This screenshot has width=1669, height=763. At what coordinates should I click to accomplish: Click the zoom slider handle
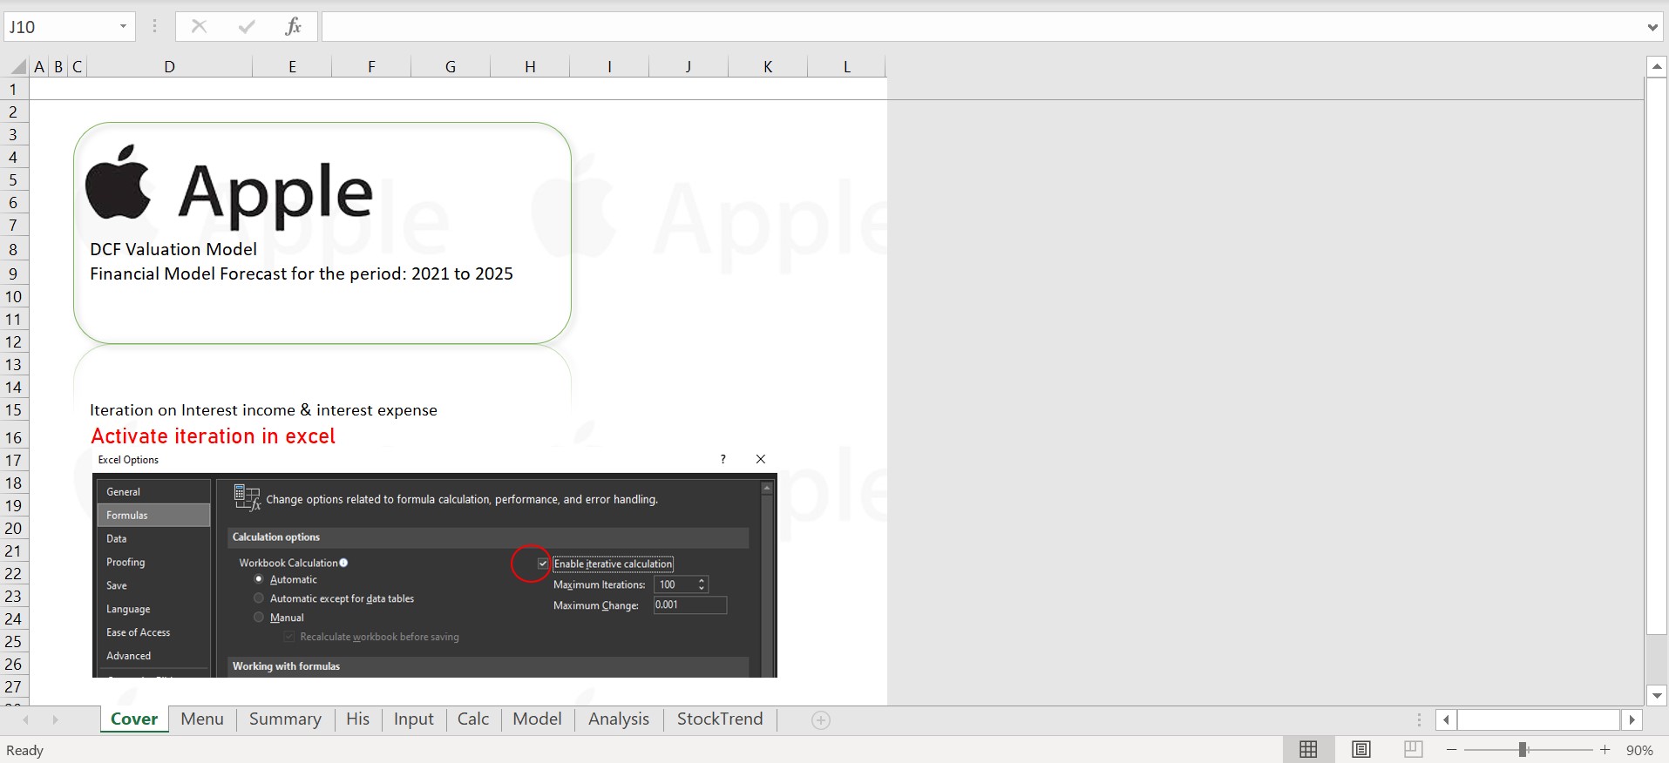1523,750
